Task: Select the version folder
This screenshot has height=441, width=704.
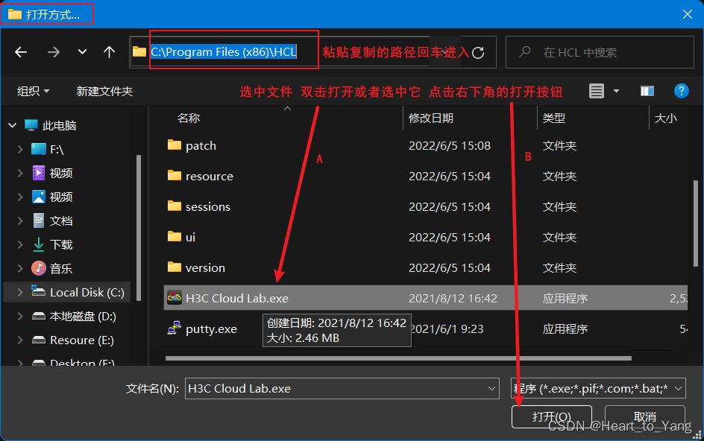Action: click(205, 267)
